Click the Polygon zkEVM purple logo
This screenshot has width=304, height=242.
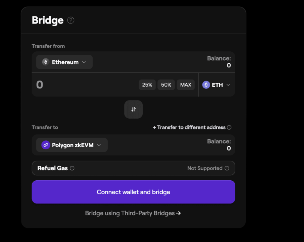click(45, 145)
